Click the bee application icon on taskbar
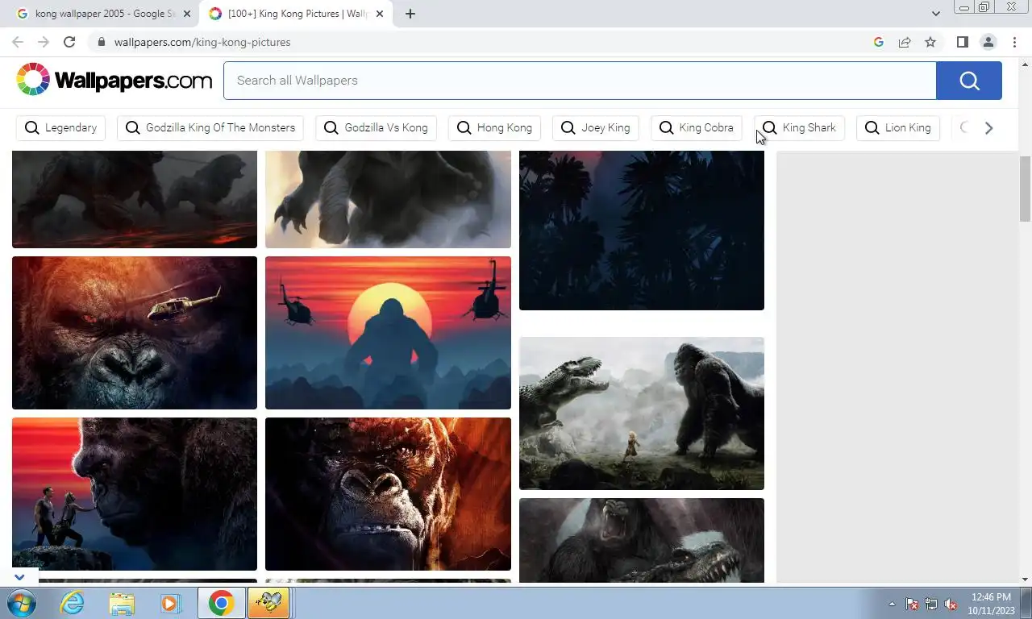This screenshot has height=619, width=1032. click(x=268, y=603)
